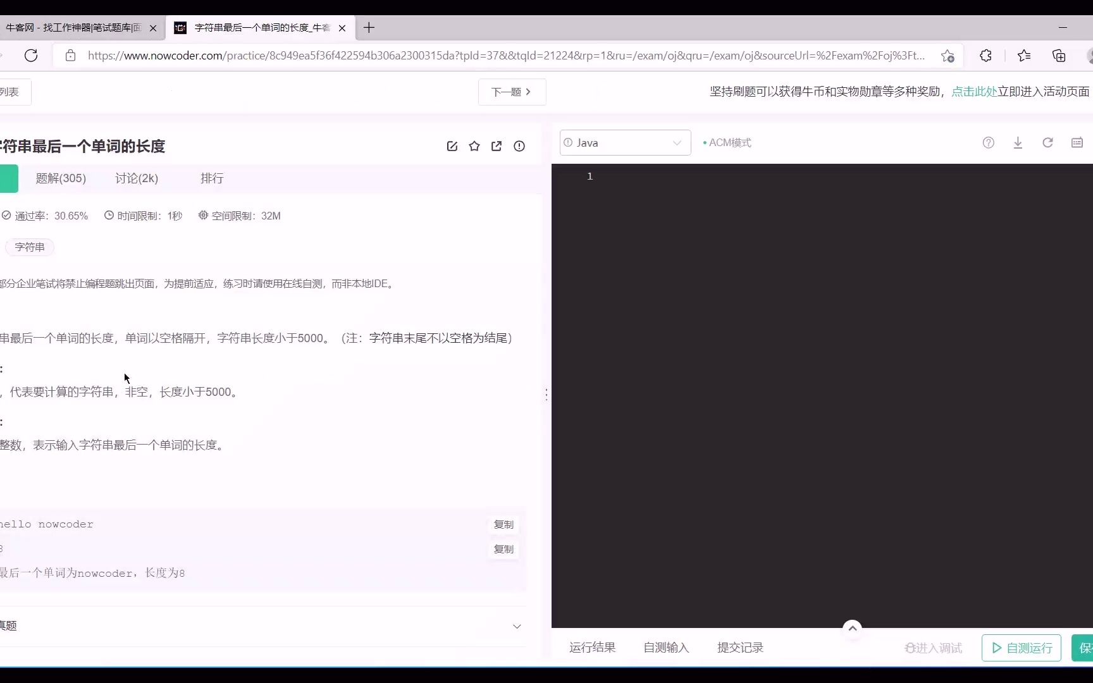Open the 提交记录 tab
Viewport: 1093px width, 683px height.
point(740,648)
